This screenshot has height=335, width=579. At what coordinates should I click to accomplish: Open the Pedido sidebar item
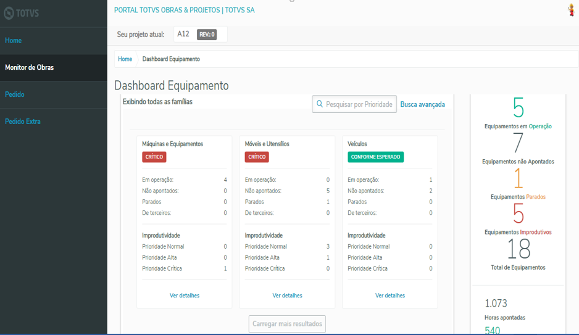(x=15, y=94)
